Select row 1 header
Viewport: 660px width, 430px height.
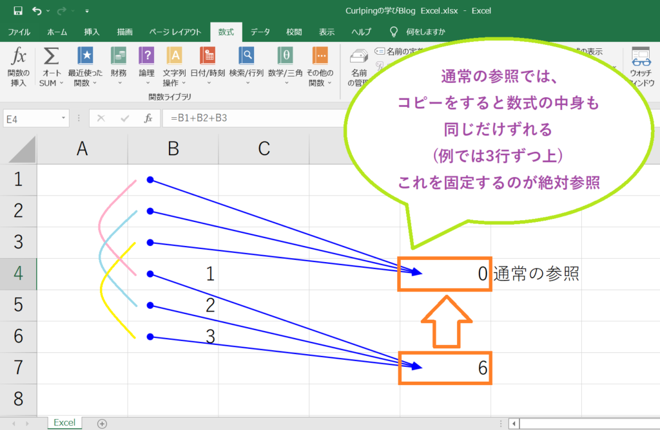pos(18,180)
